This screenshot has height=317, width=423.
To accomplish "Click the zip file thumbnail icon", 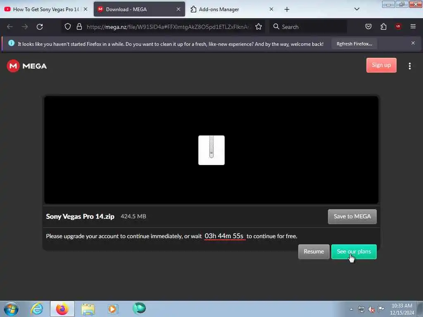I will [211, 150].
